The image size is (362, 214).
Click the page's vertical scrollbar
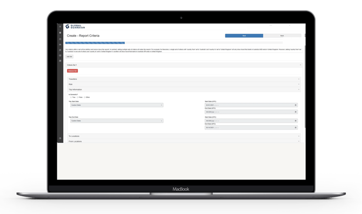(305, 86)
